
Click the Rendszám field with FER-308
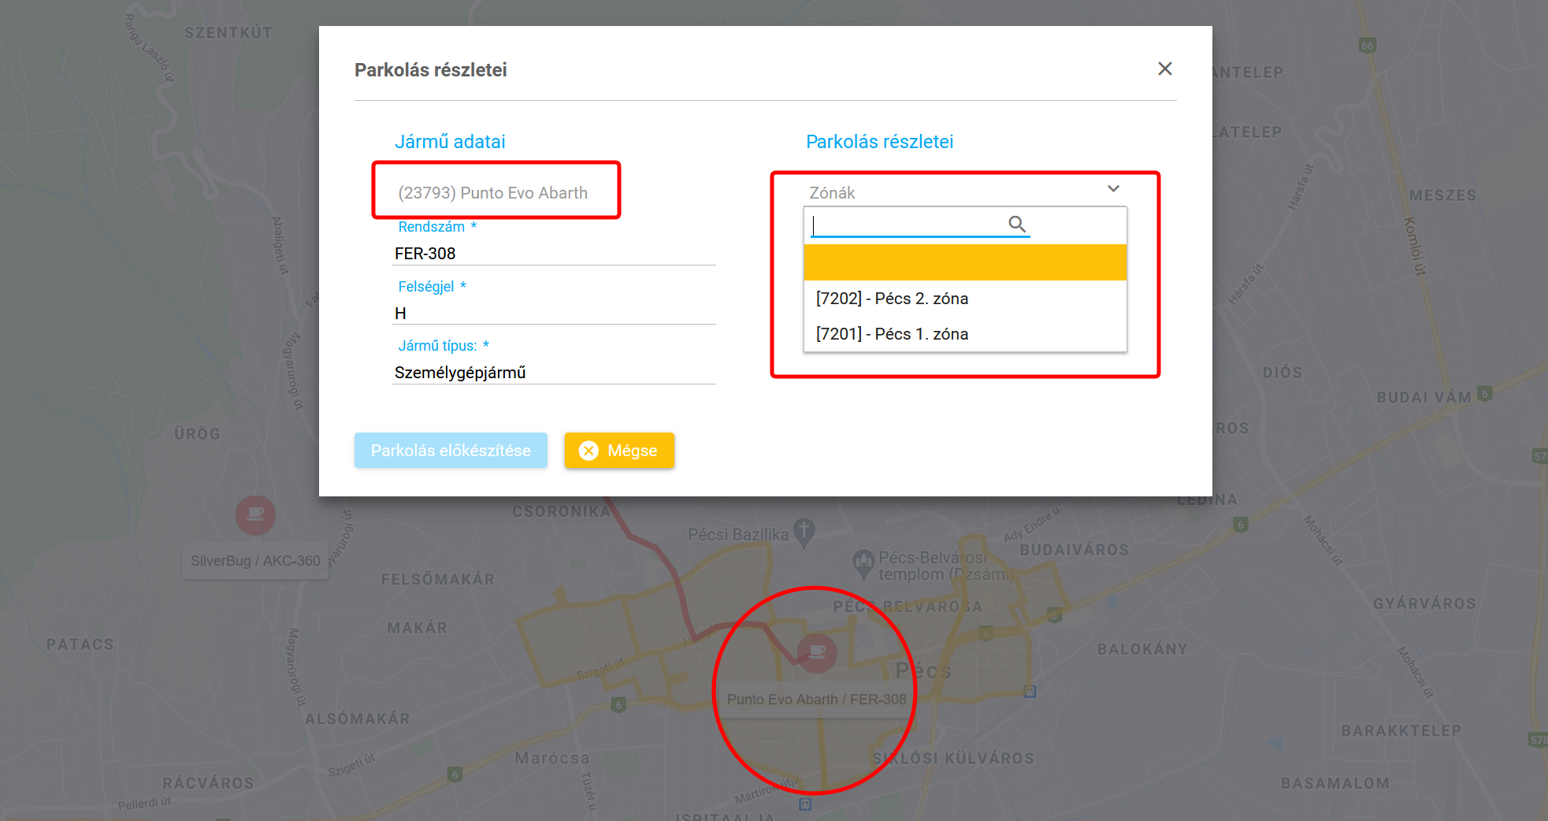553,254
